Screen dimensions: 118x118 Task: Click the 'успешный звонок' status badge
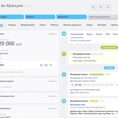click(96, 74)
